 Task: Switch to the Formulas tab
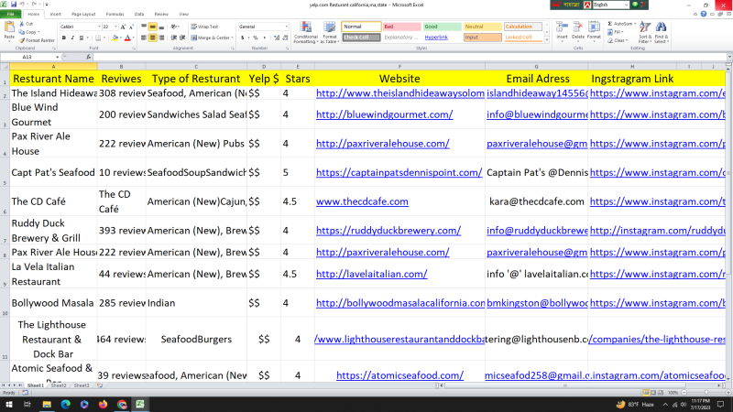(115, 15)
